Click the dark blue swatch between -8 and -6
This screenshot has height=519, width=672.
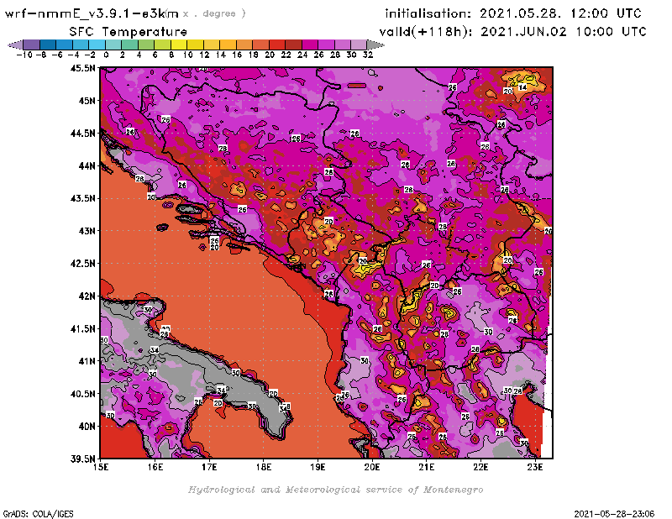coord(48,45)
